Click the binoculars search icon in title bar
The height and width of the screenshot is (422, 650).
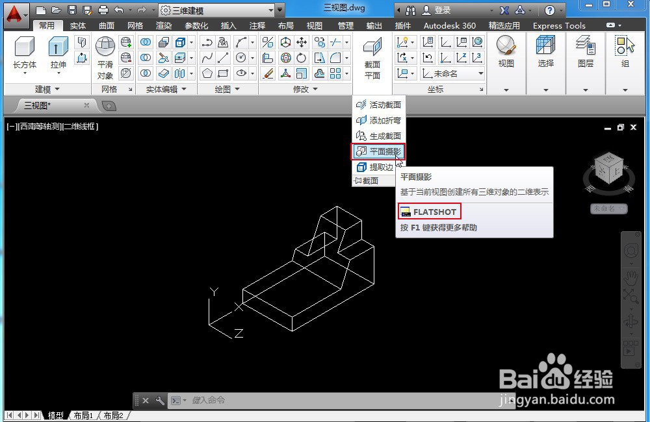tap(410, 10)
